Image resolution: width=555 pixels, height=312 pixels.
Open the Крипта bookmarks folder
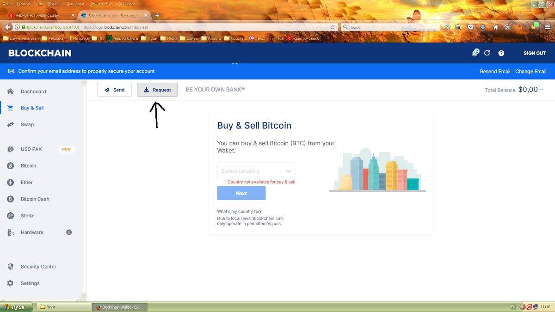pos(211,38)
